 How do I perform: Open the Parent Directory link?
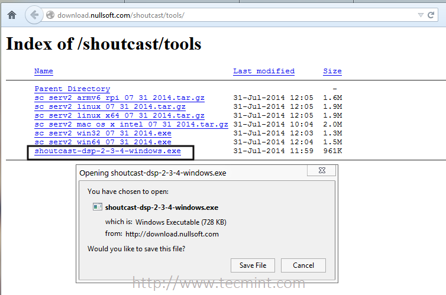tap(72, 89)
